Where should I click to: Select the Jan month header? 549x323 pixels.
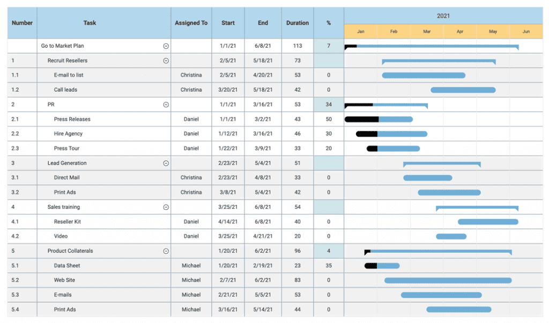(x=360, y=31)
